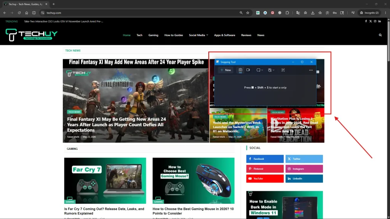Open the How to Choose Best Gaming Mouse headline
The image size is (390, 219).
click(193, 211)
